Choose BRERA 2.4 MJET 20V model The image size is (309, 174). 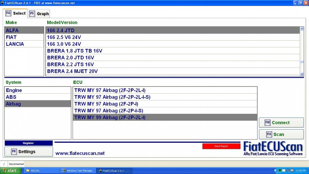coord(72,71)
